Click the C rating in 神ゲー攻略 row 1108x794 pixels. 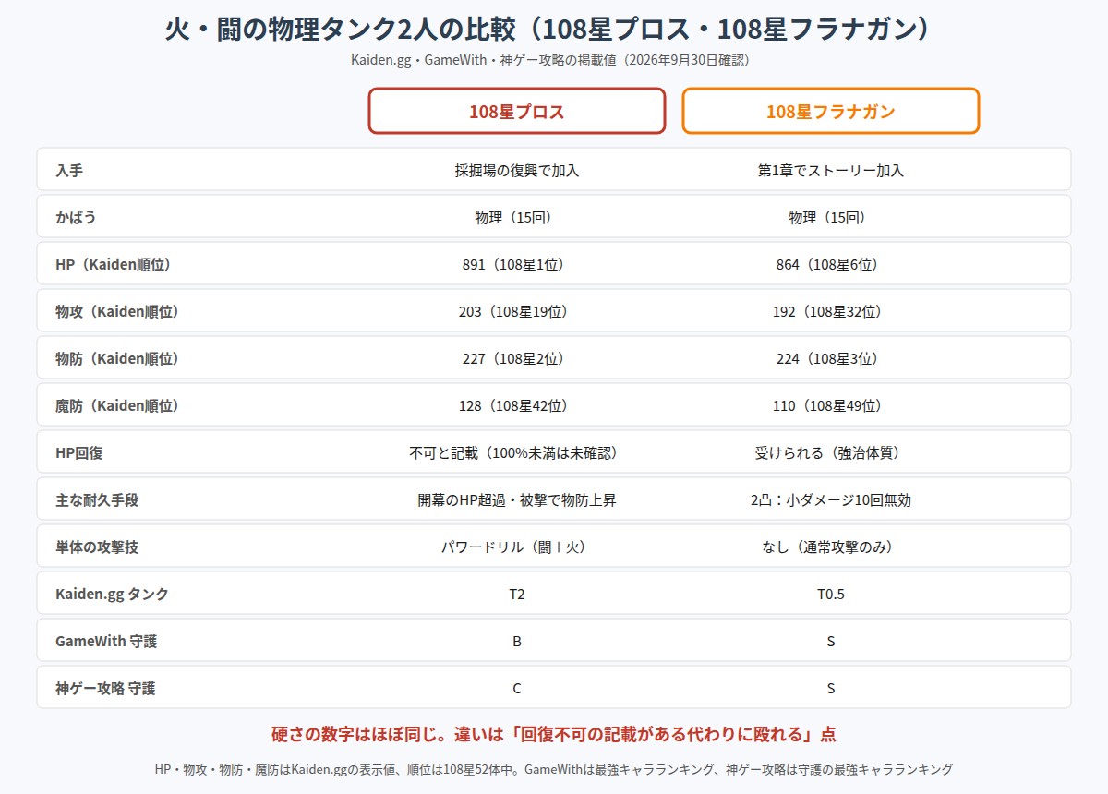click(x=517, y=689)
